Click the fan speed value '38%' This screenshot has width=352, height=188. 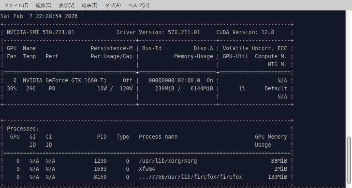[12, 89]
